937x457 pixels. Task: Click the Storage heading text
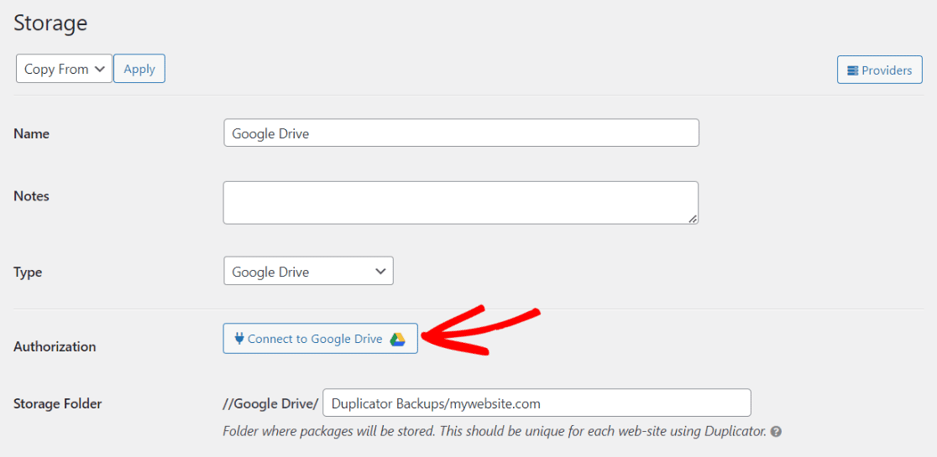pos(50,23)
